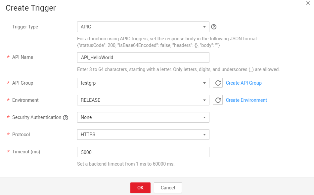Image resolution: width=314 pixels, height=195 pixels.
Task: Click the Create Trigger dialog title
Action: pyautogui.click(x=31, y=8)
